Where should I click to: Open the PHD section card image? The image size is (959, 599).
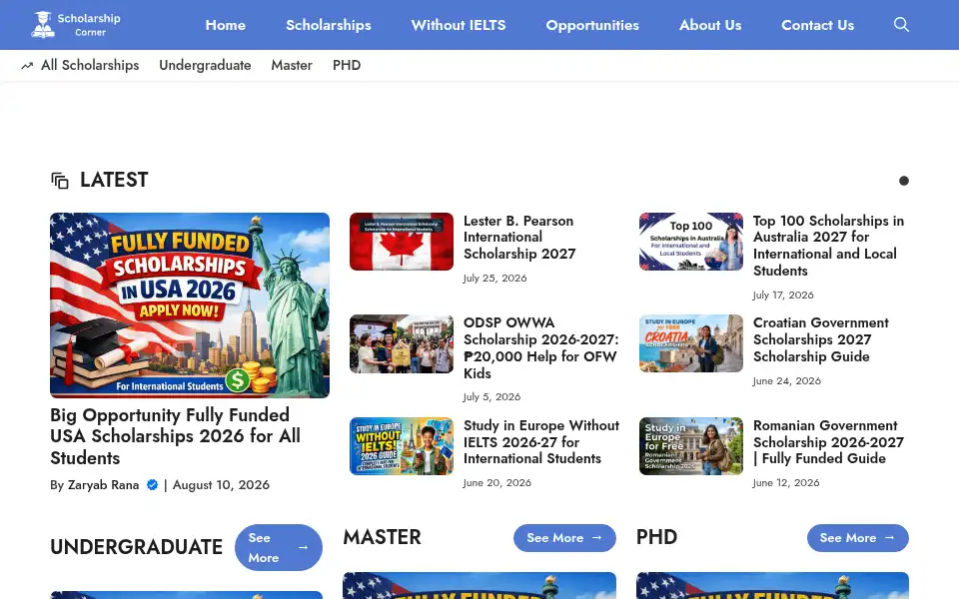click(772, 586)
